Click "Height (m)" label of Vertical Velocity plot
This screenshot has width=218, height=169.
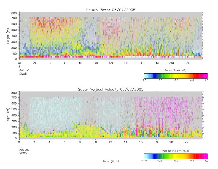8,115
